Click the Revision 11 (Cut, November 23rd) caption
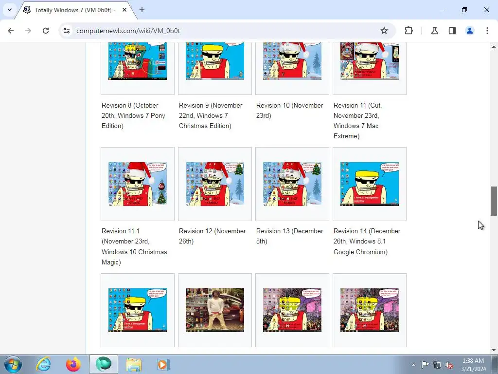Viewport: 498px width, 374px height. [357, 121]
